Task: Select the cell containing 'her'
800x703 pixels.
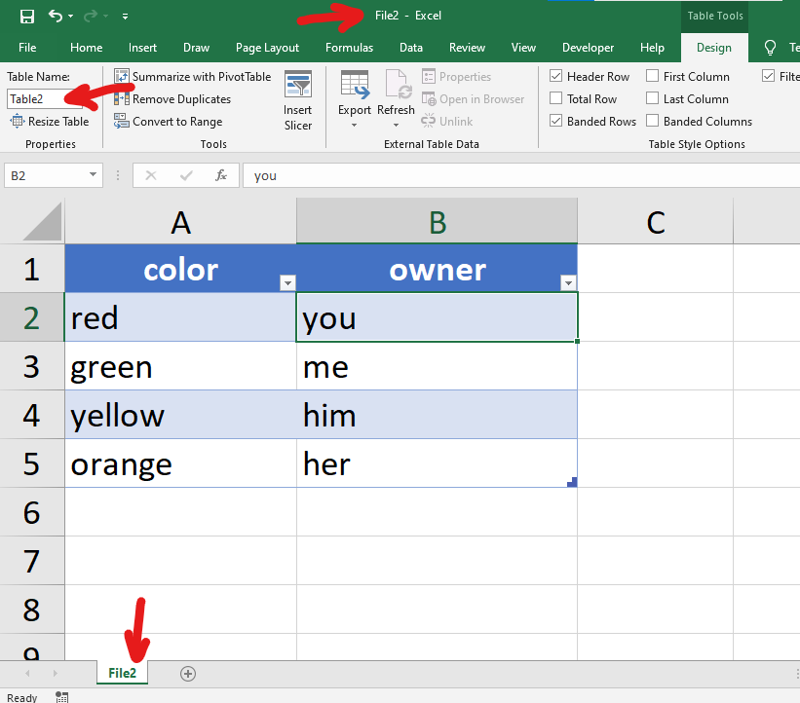Action: click(437, 463)
